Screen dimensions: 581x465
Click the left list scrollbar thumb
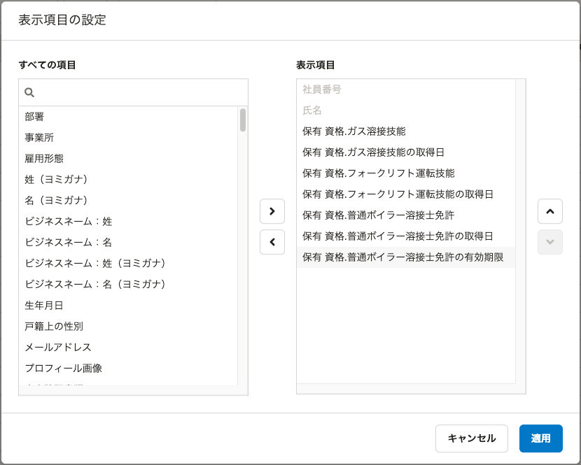[x=243, y=120]
